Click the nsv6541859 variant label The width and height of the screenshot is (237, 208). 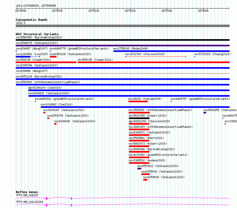[x=220, y=110]
